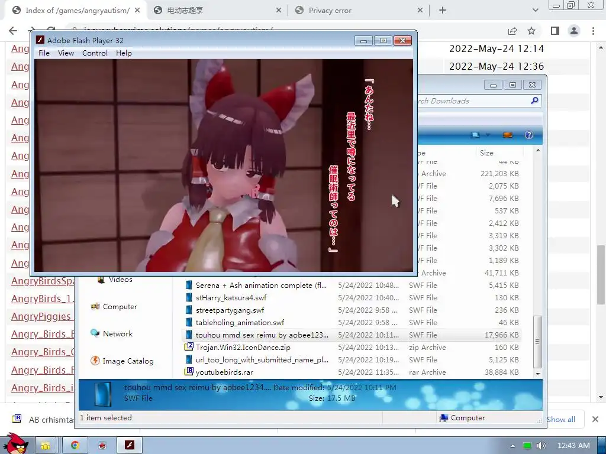606x454 pixels.
Task: Select the youtubebirds.rar file name
Action: click(224, 372)
